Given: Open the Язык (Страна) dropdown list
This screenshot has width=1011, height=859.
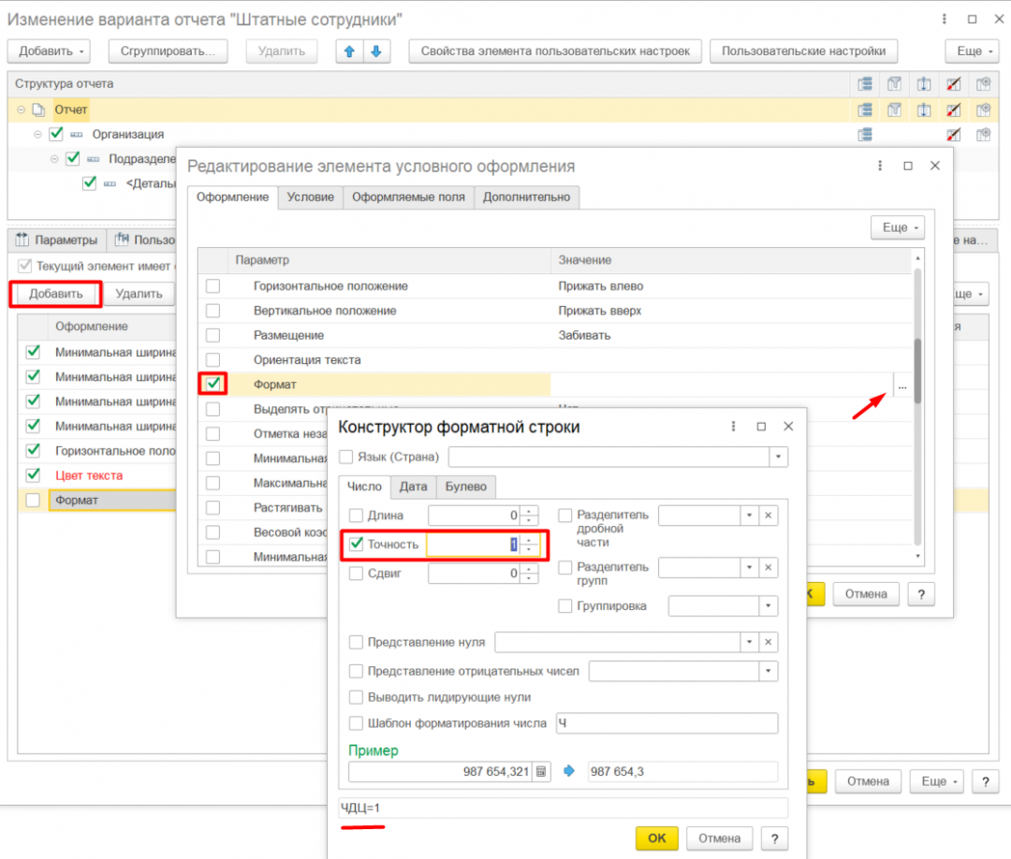Looking at the screenshot, I should [778, 457].
